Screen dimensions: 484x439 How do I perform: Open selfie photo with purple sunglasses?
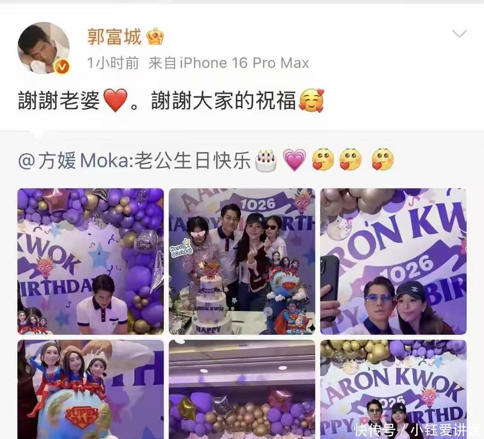393,261
